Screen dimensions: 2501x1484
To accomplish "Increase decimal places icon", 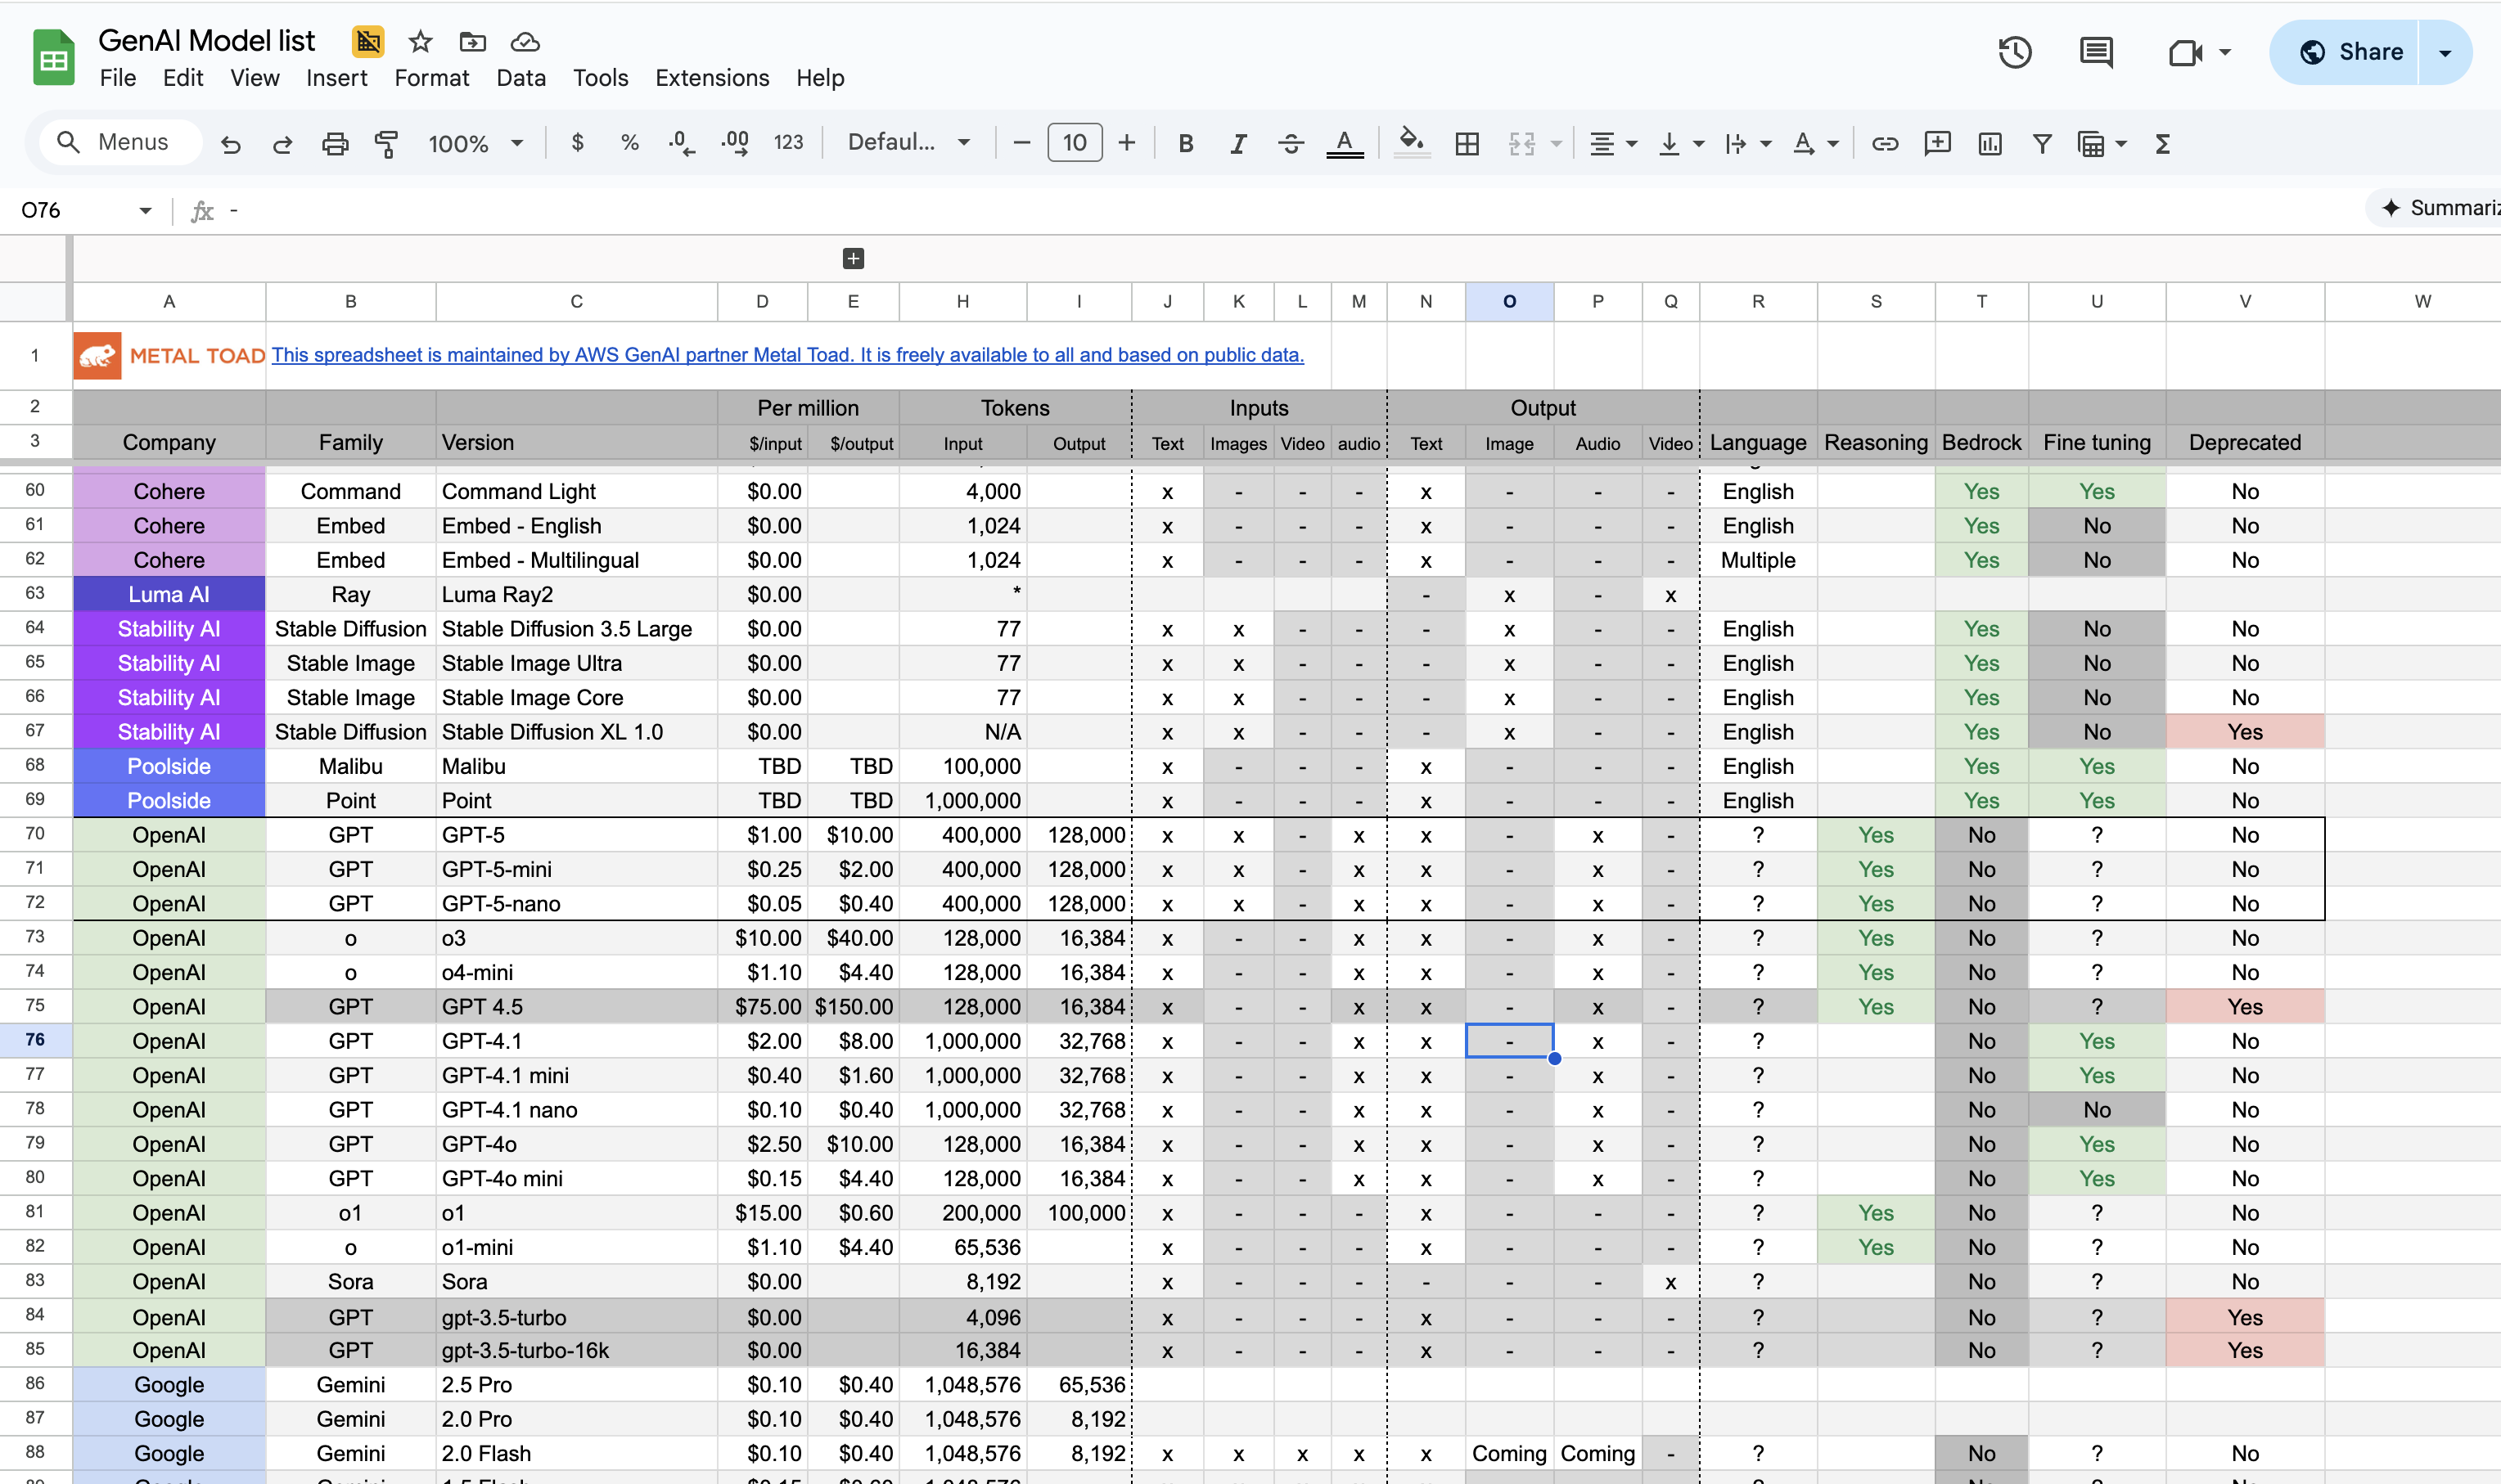I will pos(735,143).
